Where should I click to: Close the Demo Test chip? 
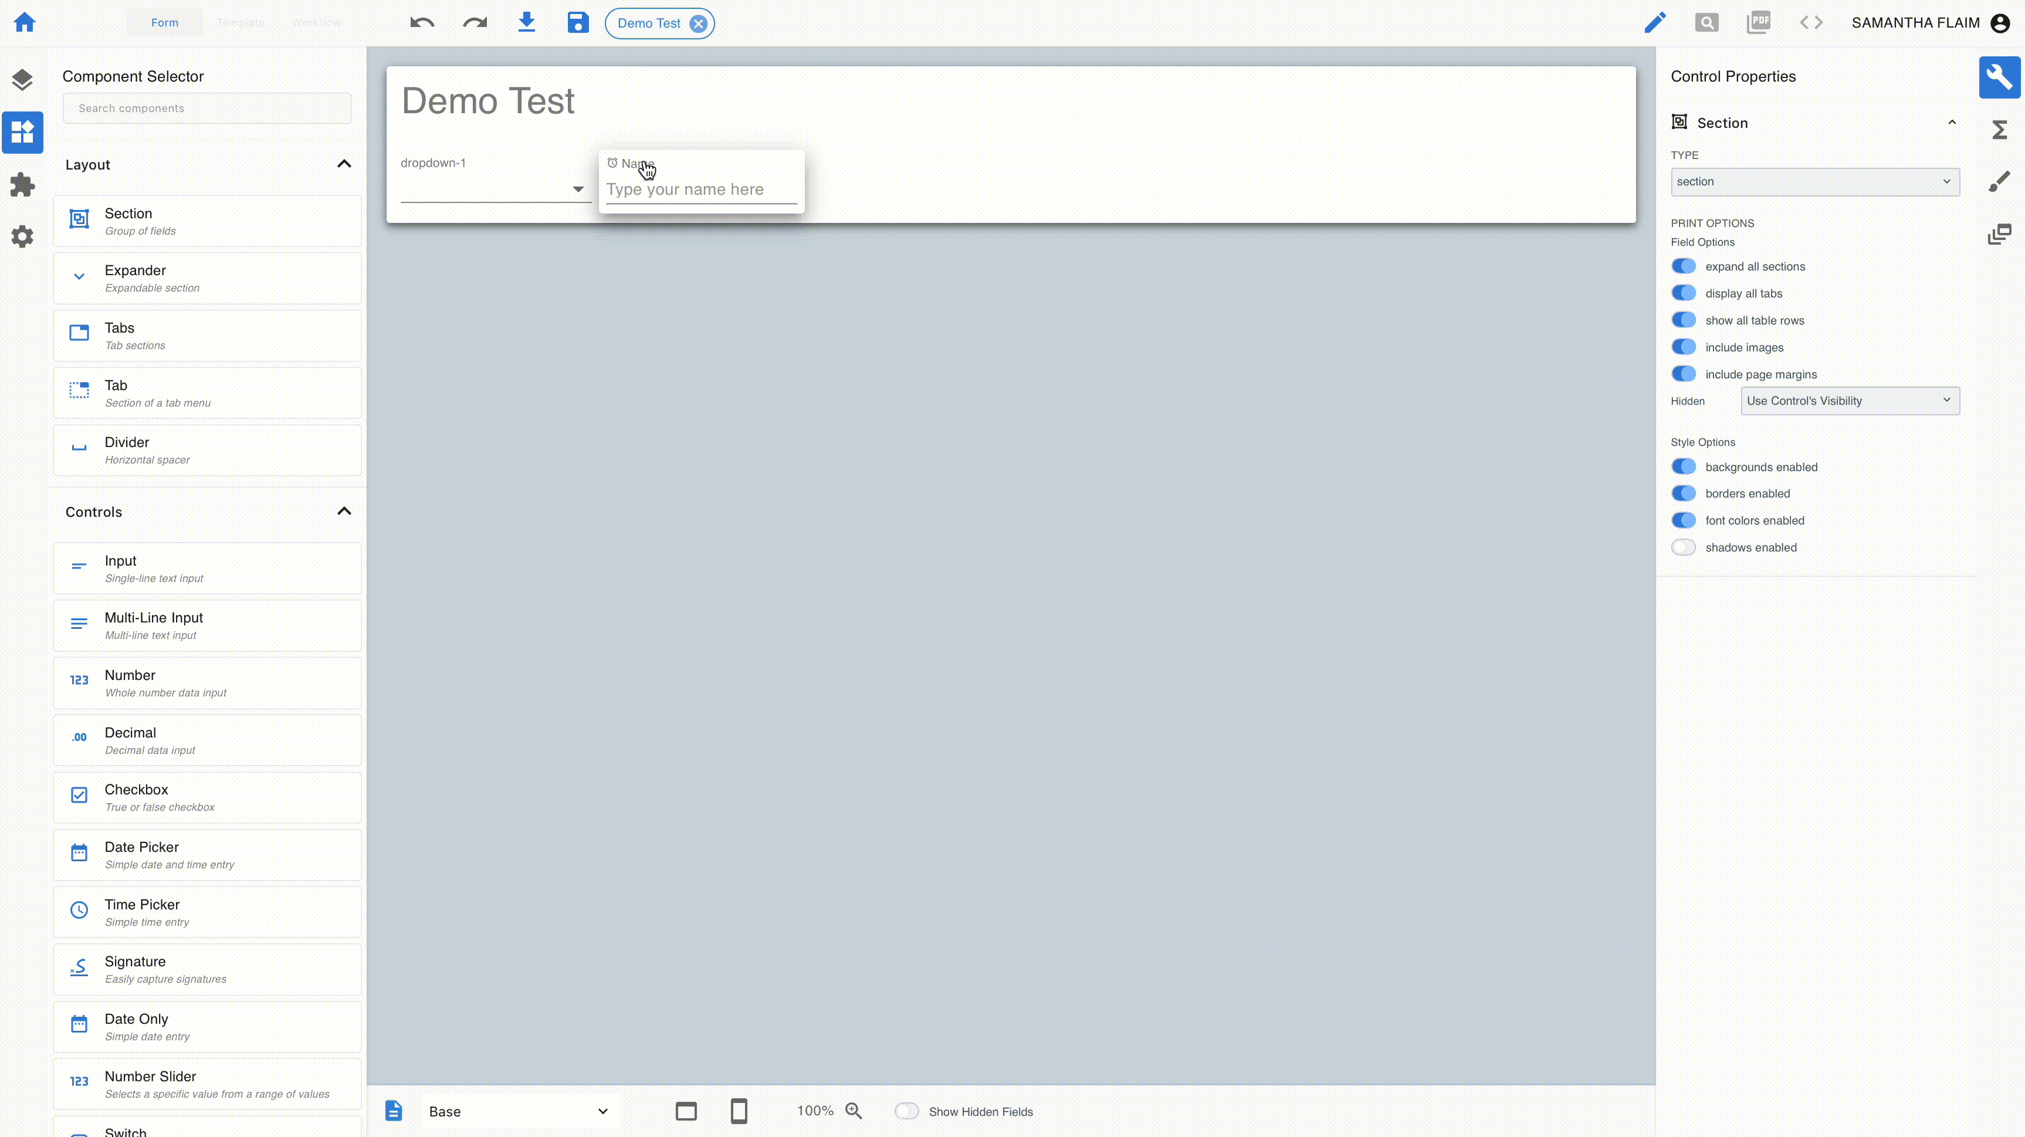pos(698,23)
